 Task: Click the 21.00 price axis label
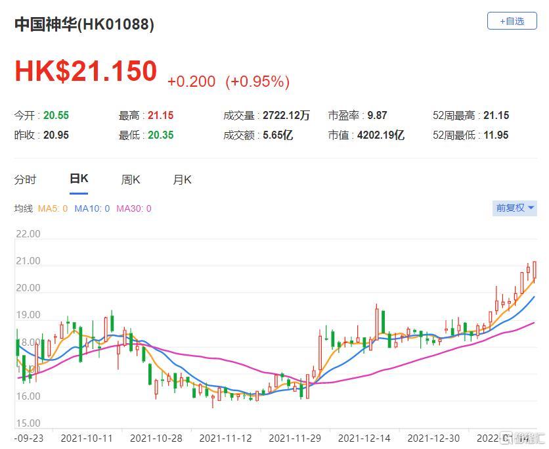tap(28, 261)
